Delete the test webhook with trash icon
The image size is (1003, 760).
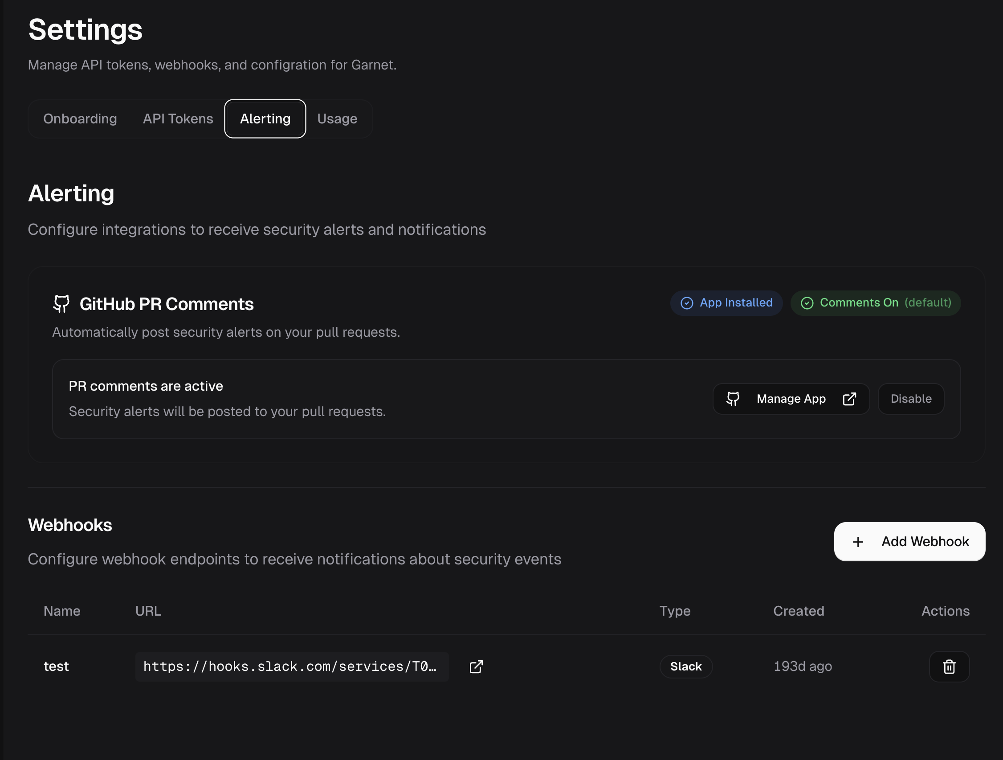click(949, 666)
